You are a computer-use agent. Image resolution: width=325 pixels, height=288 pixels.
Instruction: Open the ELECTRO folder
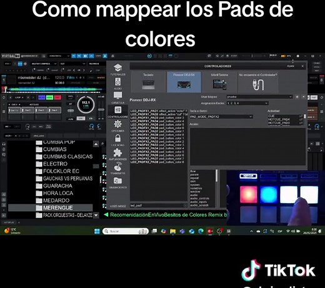pyautogui.click(x=52, y=164)
